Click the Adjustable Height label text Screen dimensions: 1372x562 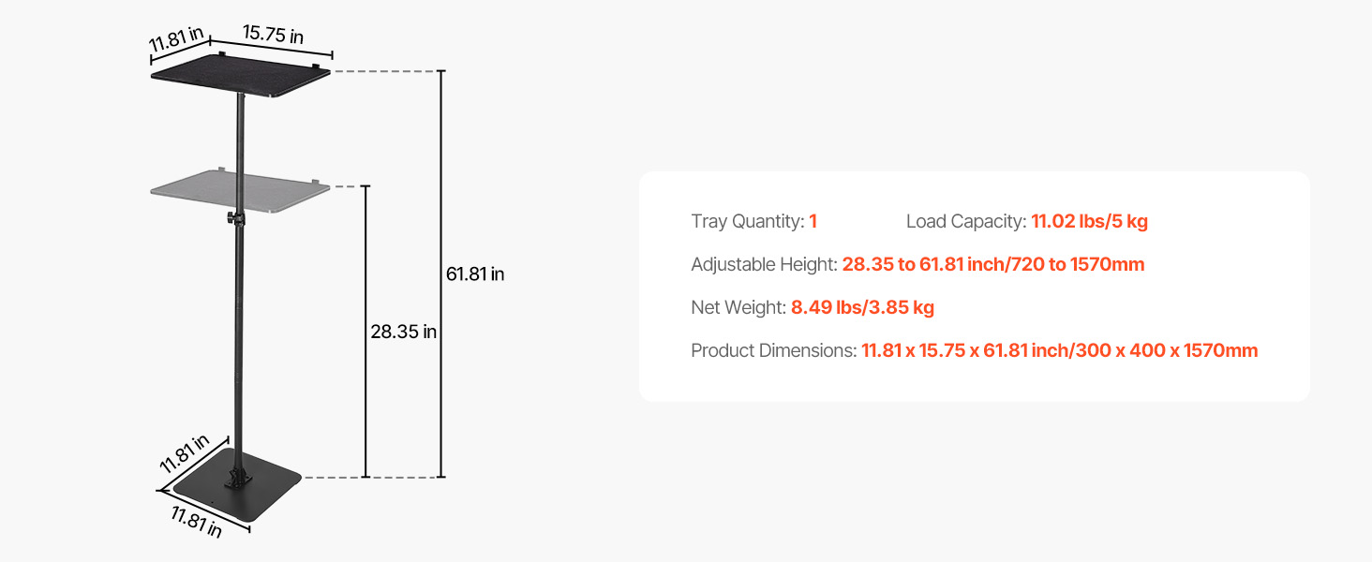click(x=763, y=265)
